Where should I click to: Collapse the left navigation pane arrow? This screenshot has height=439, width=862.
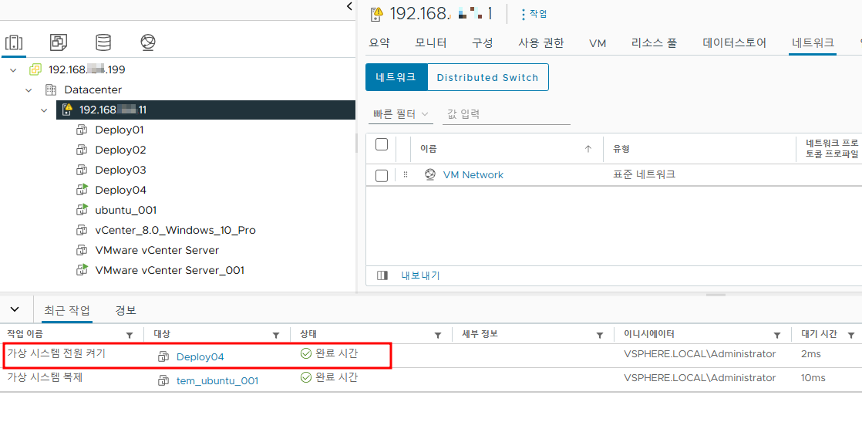349,6
